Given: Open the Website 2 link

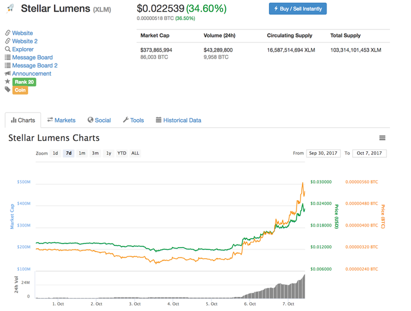Looking at the screenshot, I should [25, 41].
